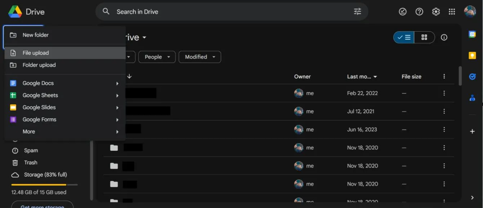Image resolution: width=483 pixels, height=208 pixels.
Task: Open Storage (83% full) link
Action: coord(45,175)
